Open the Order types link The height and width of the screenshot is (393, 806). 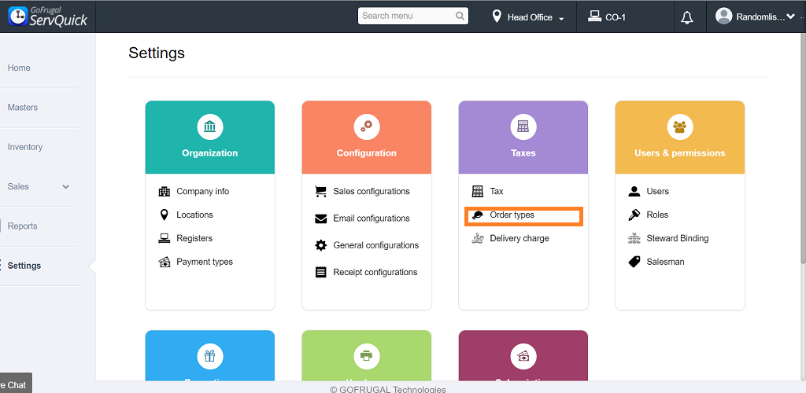click(x=512, y=215)
